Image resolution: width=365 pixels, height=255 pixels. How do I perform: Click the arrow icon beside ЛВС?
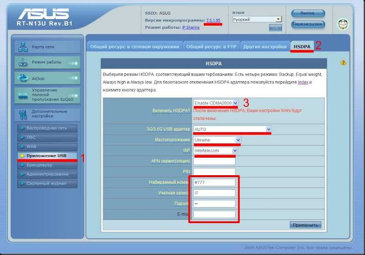pyautogui.click(x=22, y=137)
